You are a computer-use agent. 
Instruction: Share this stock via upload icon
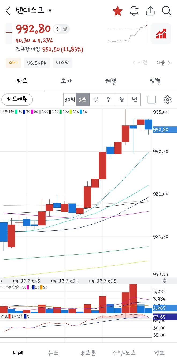pos(150,11)
